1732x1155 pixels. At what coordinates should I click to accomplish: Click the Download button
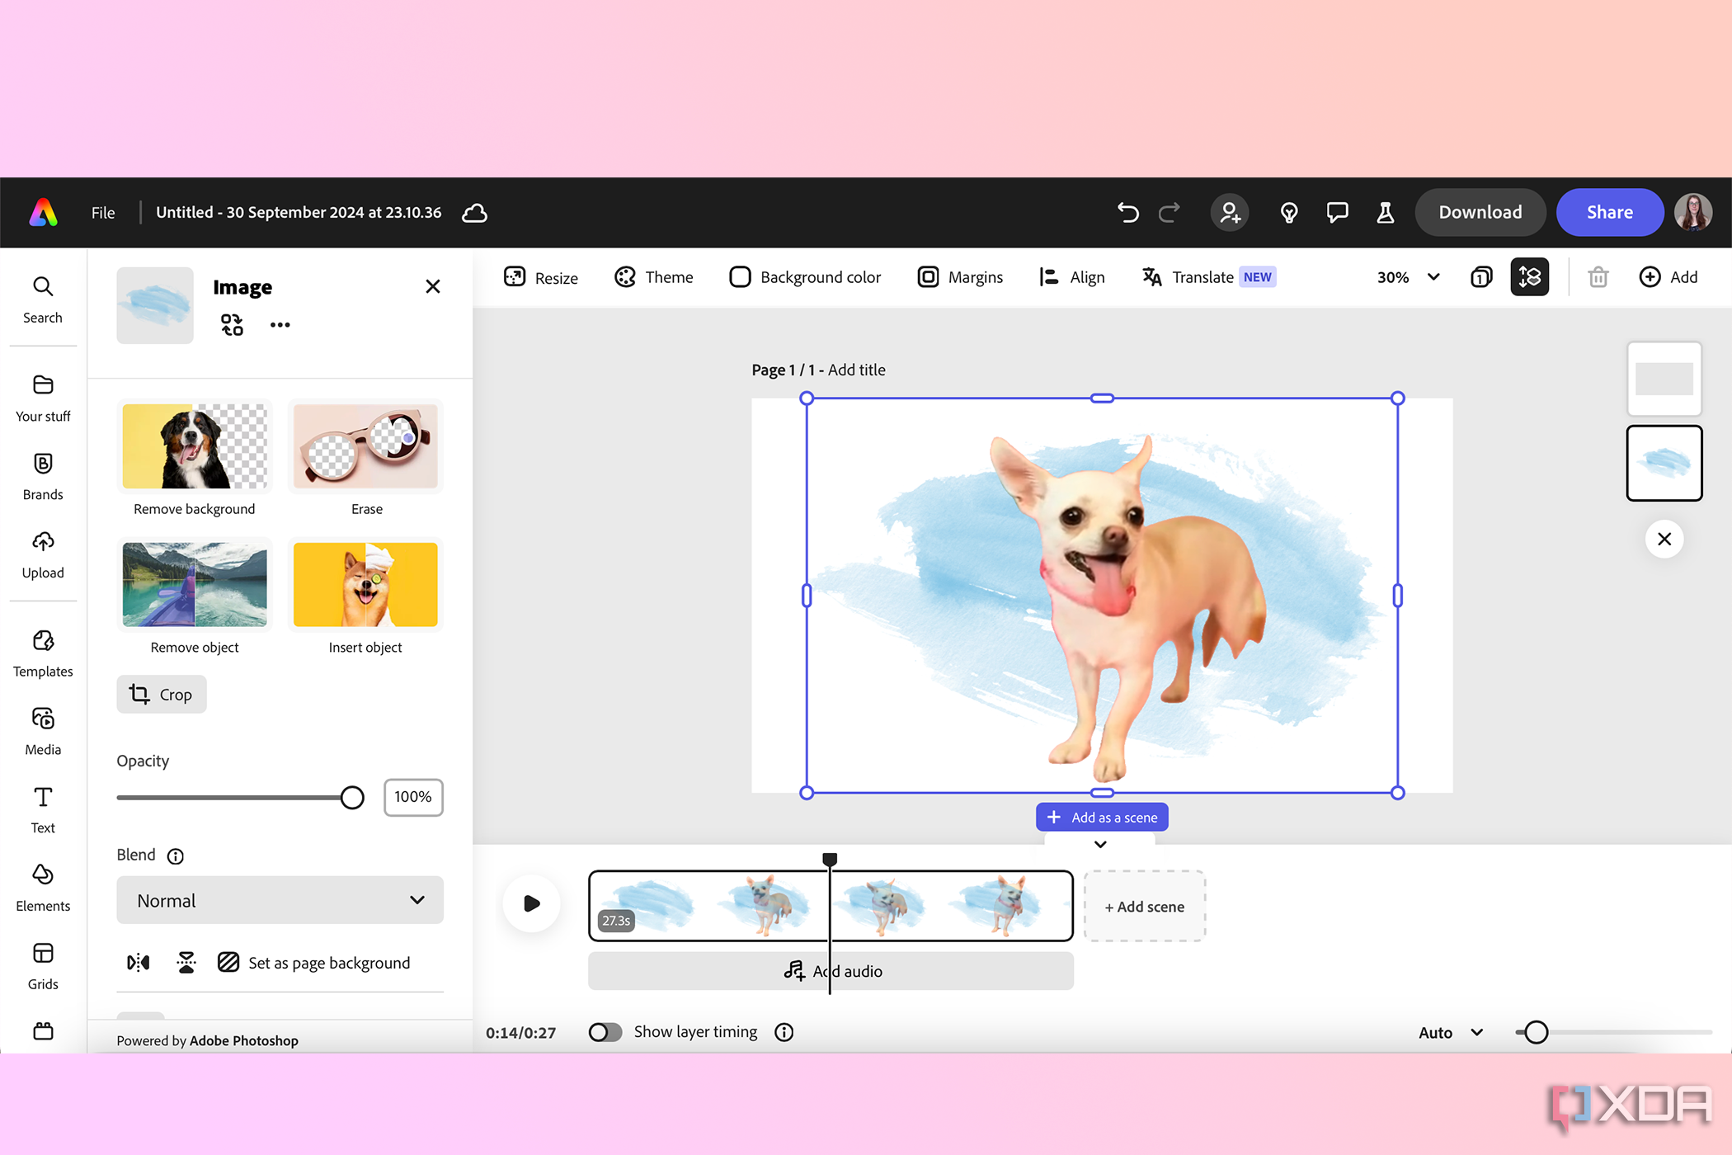pos(1480,213)
